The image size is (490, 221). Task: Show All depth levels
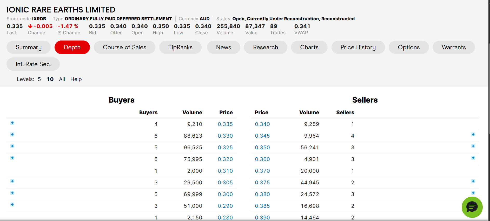coord(62,79)
